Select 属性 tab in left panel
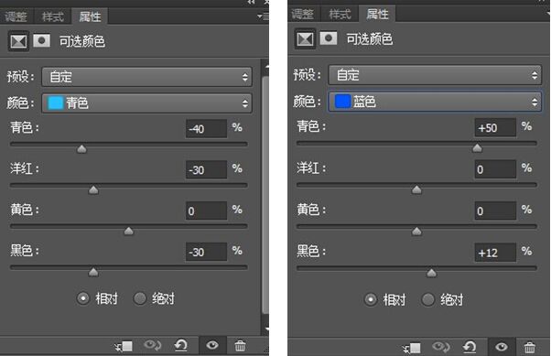The width and height of the screenshot is (551, 356). pos(90,16)
